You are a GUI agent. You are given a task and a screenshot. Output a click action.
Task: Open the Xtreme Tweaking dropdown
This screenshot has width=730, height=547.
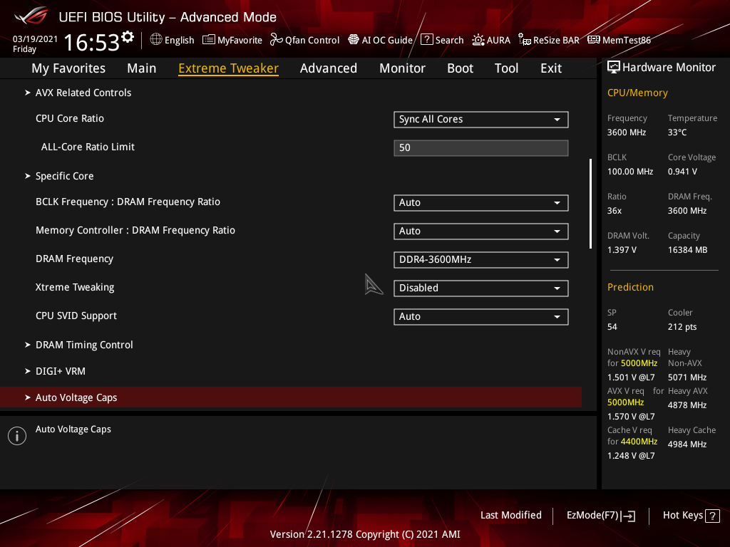click(x=481, y=288)
